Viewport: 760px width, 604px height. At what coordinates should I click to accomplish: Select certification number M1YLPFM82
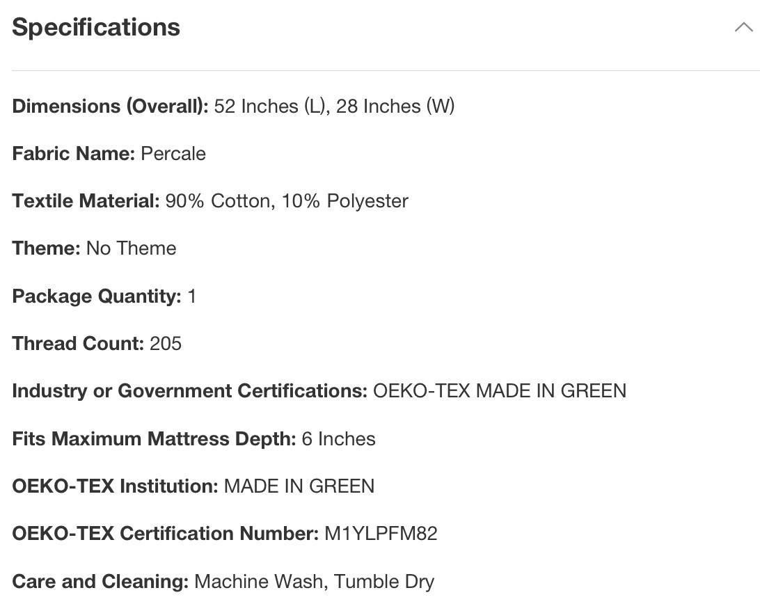coord(381,534)
